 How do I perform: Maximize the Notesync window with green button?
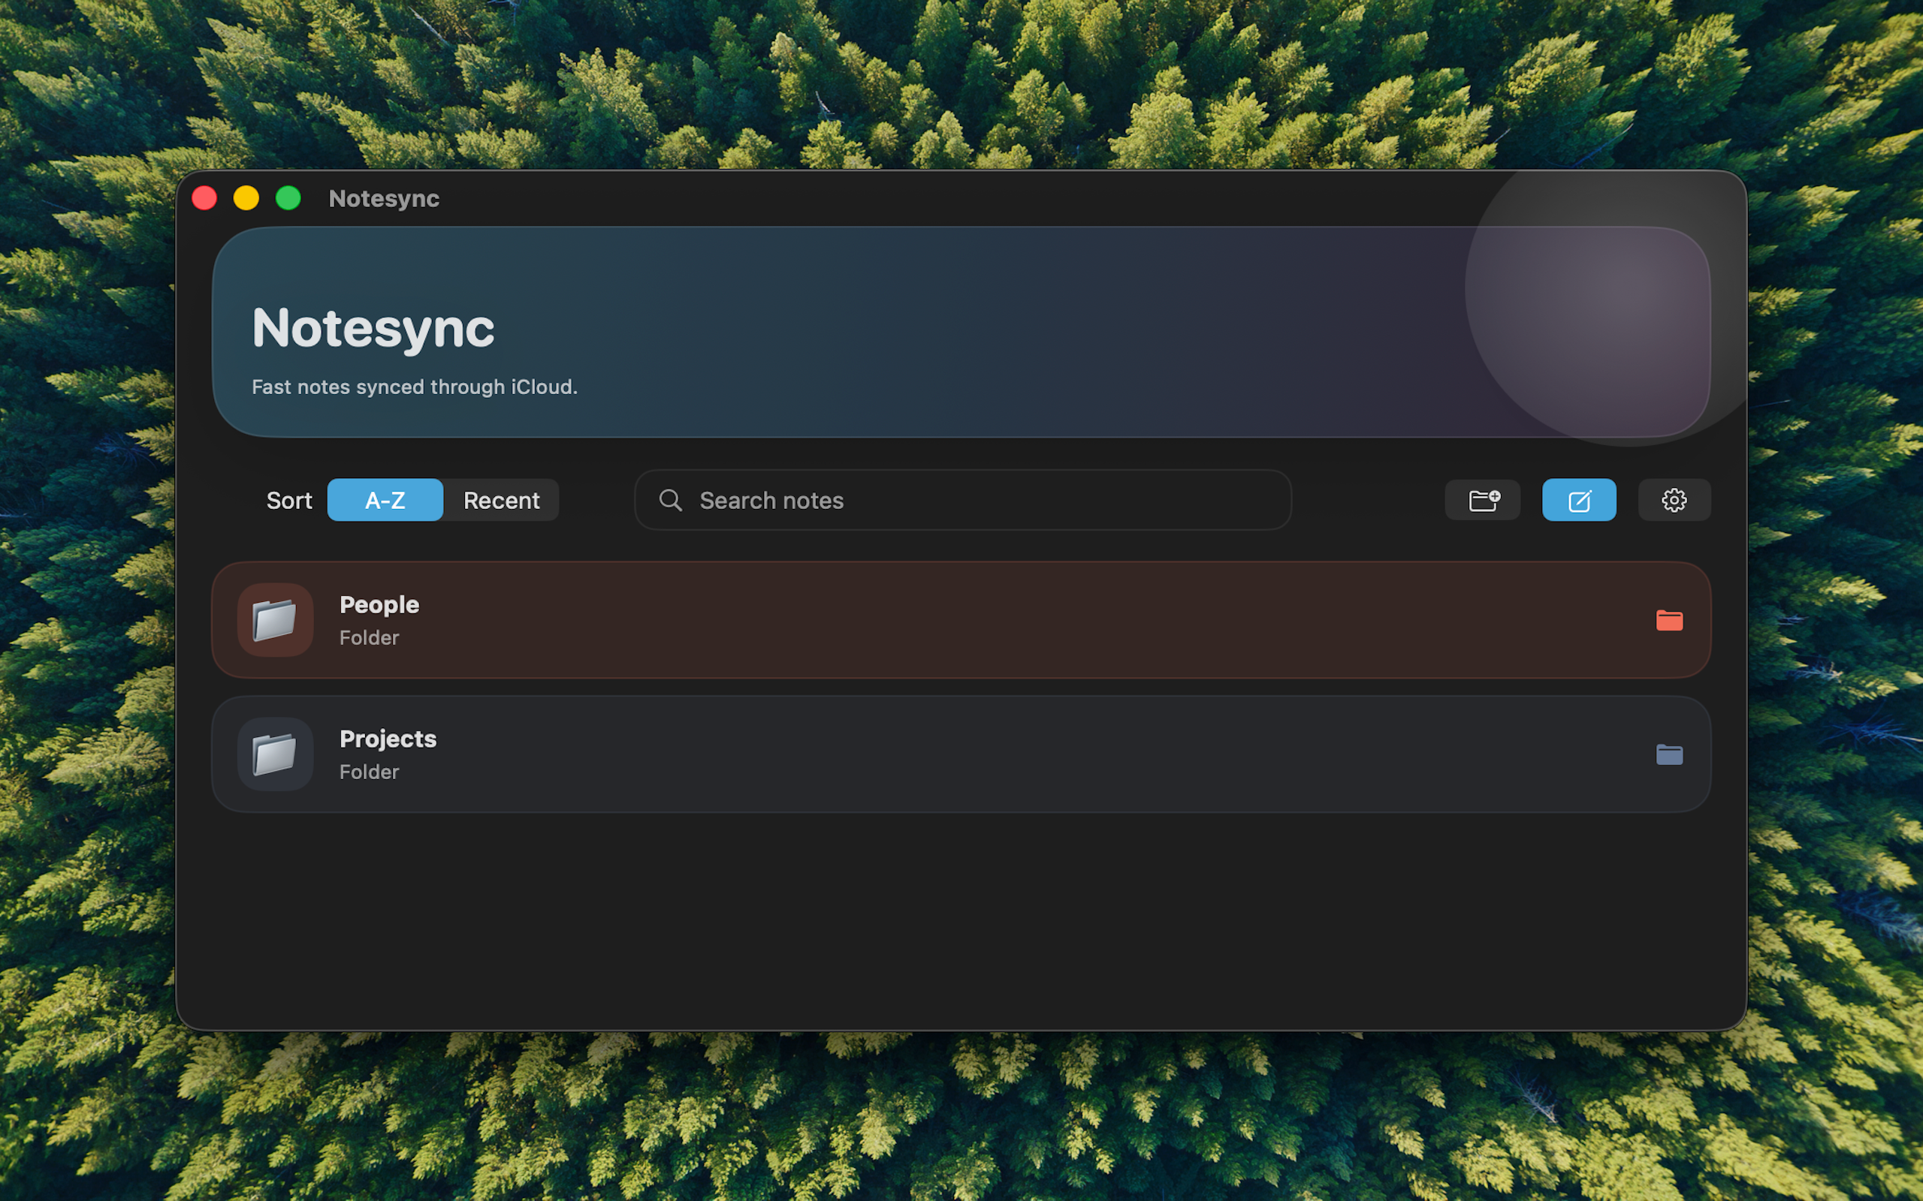pyautogui.click(x=288, y=197)
